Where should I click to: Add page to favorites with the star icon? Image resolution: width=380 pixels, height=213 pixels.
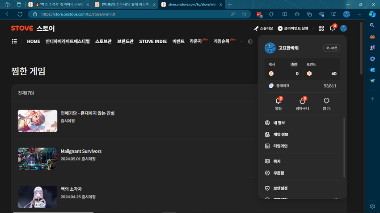244,14
